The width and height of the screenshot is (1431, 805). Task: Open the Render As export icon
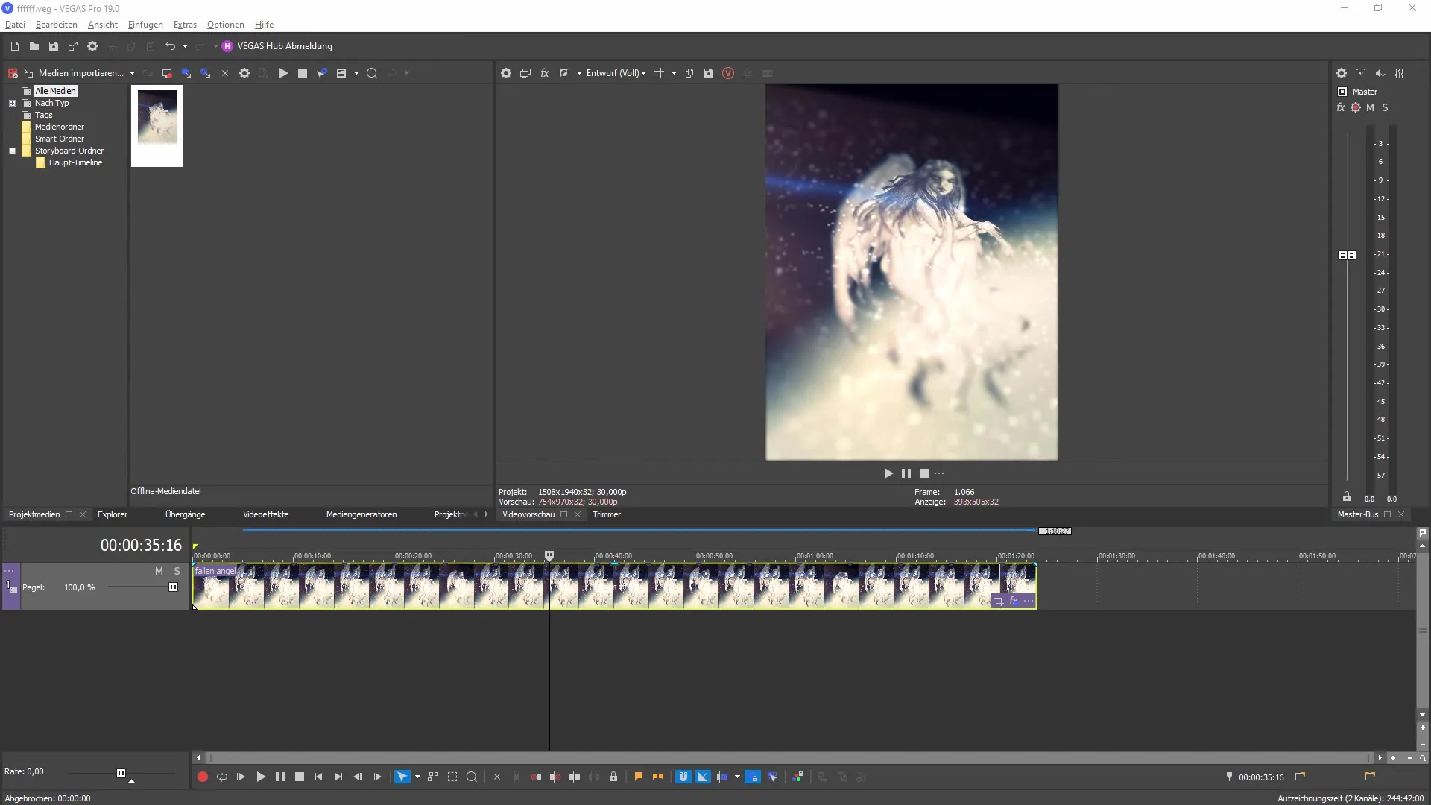coord(73,46)
